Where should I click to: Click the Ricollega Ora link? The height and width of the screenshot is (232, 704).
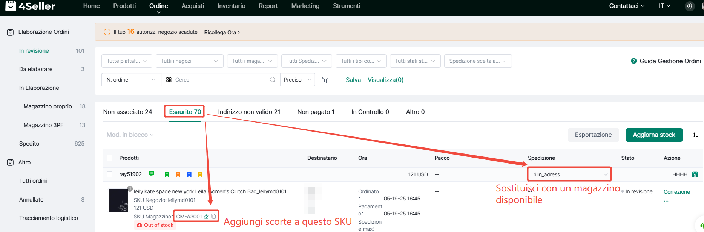click(x=222, y=32)
